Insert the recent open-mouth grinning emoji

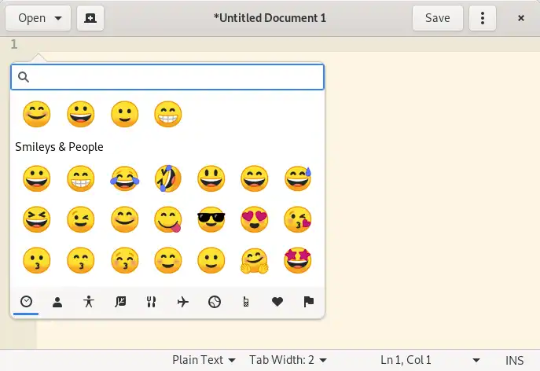[81, 114]
